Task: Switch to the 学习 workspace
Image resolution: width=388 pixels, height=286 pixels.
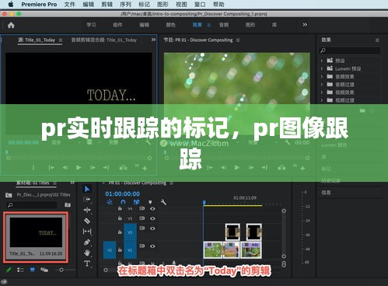Action: 91,25
